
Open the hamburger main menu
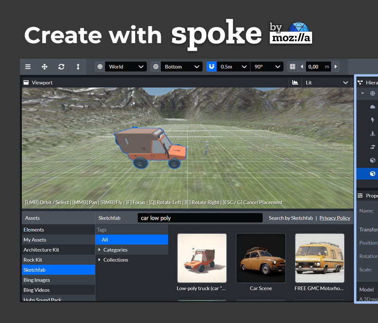28,67
